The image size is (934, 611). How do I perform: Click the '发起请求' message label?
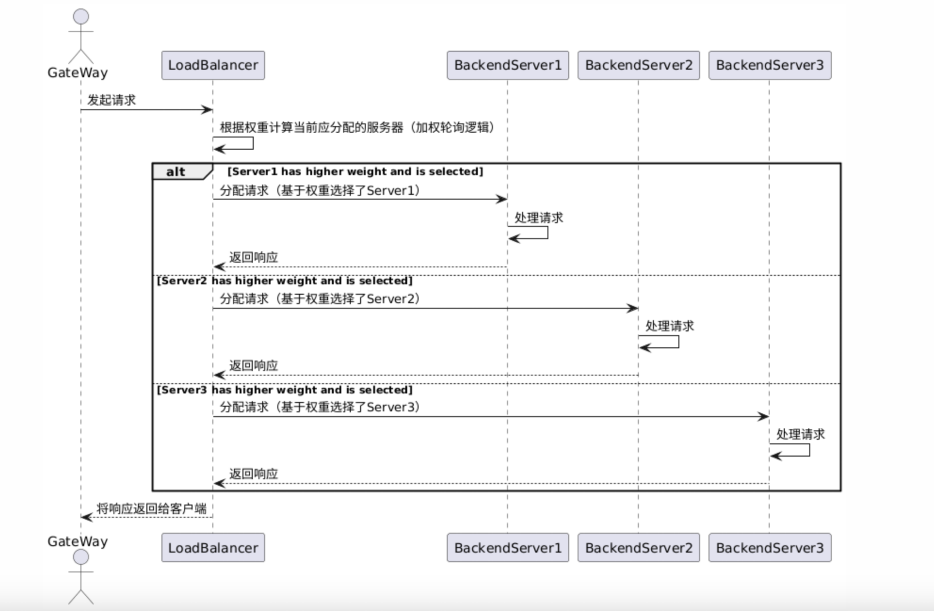[x=111, y=100]
